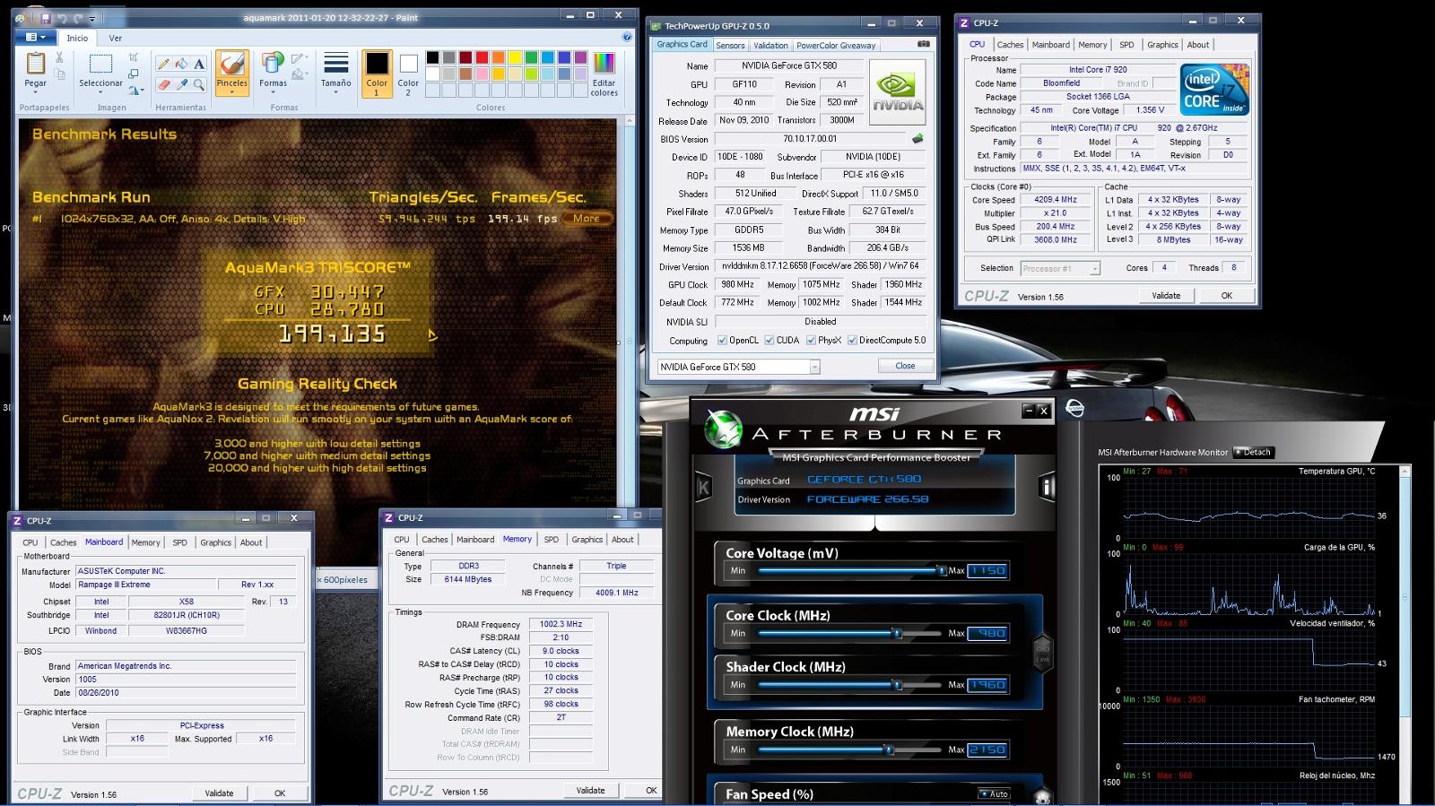
Task: Click Validate in the Mainboard CPU-Z window
Action: (219, 793)
